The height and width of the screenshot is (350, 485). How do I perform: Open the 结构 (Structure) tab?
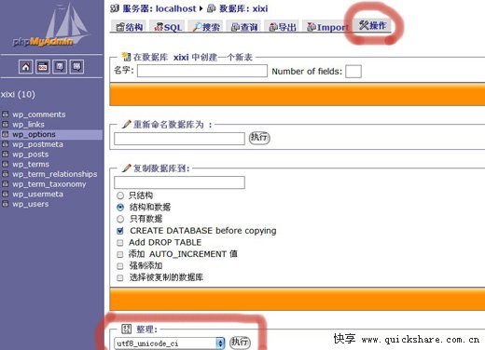click(130, 27)
